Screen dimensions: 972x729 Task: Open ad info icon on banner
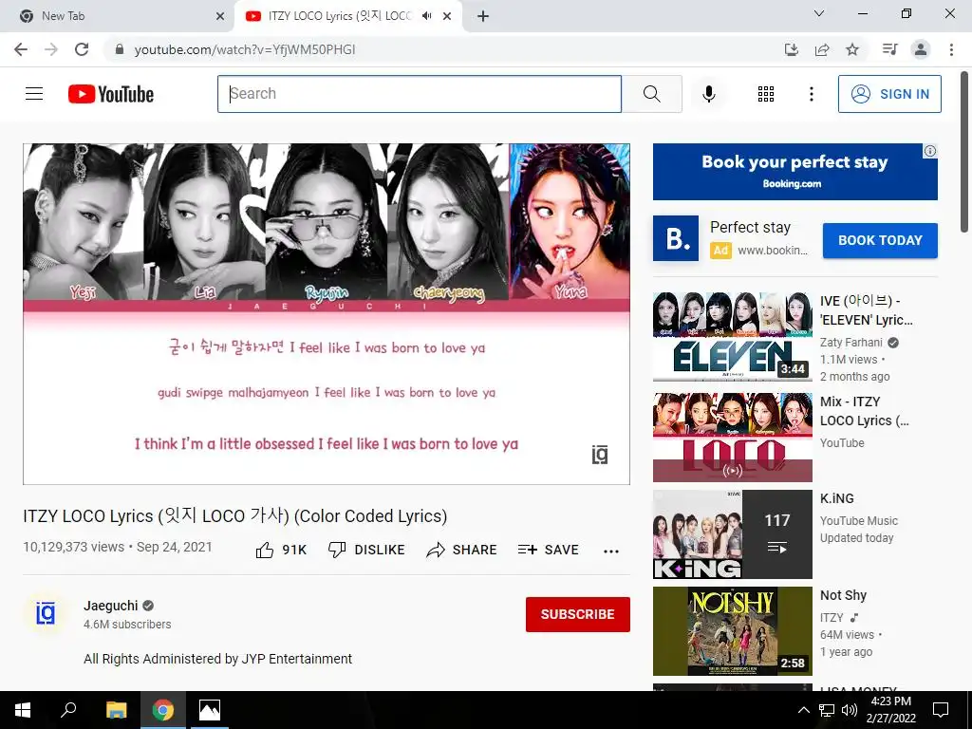tap(930, 151)
